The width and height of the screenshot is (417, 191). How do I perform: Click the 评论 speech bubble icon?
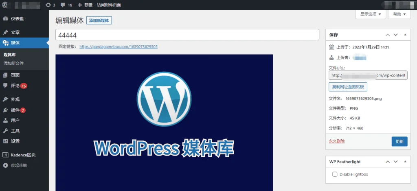tap(5, 86)
